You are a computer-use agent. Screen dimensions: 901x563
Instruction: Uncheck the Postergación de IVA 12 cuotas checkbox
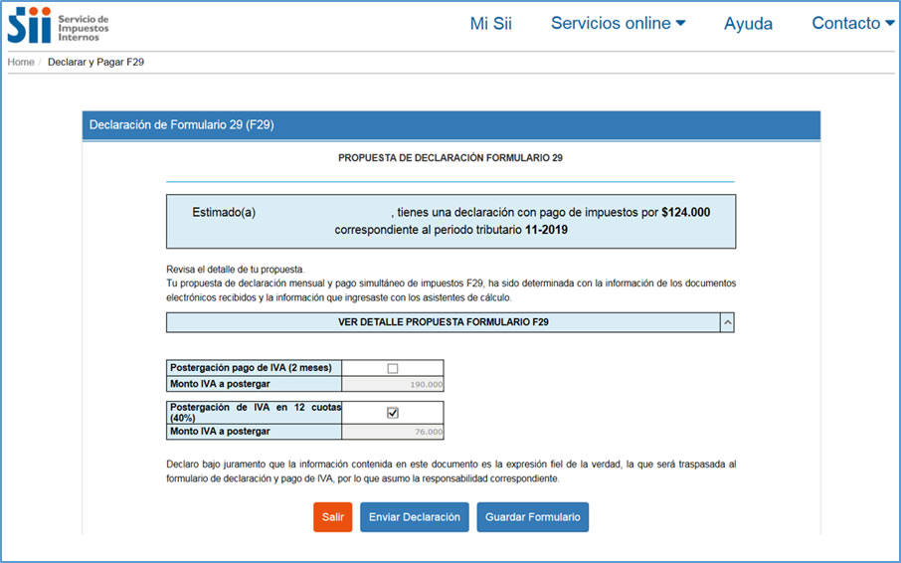pos(393,413)
